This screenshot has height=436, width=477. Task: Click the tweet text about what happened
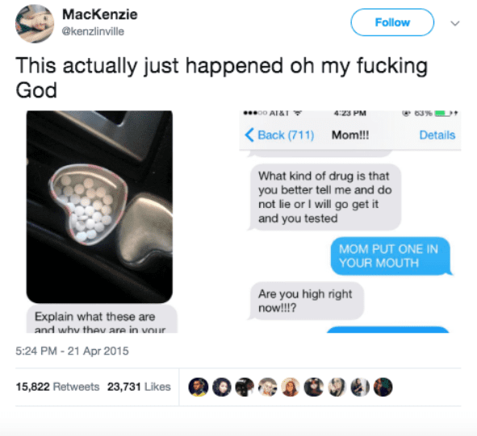222,78
